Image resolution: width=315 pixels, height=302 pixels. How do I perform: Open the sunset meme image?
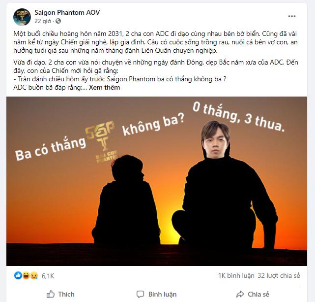click(x=157, y=181)
